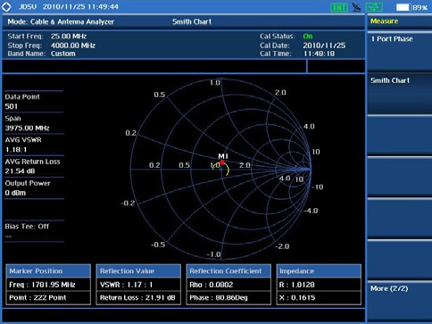Image resolution: width=432 pixels, height=324 pixels.
Task: Click the battery level icon
Action: click(403, 7)
